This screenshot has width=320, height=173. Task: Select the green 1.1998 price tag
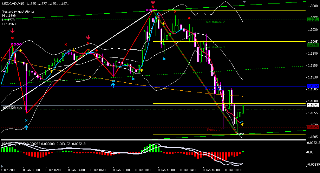[x=312, y=45]
